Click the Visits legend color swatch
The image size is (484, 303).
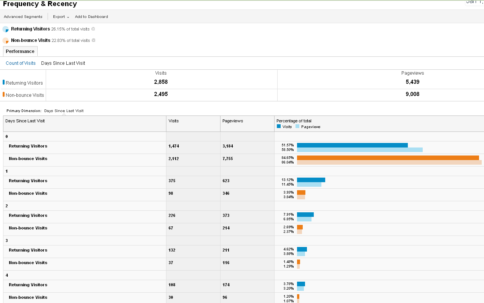(x=279, y=127)
